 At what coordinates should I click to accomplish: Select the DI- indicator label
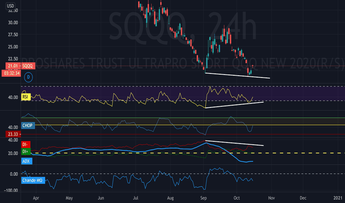point(26,144)
